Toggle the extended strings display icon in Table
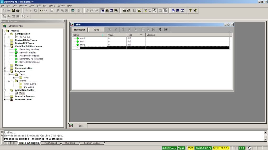Image resolution: width=268 pixels, height=150 pixels. point(160,30)
